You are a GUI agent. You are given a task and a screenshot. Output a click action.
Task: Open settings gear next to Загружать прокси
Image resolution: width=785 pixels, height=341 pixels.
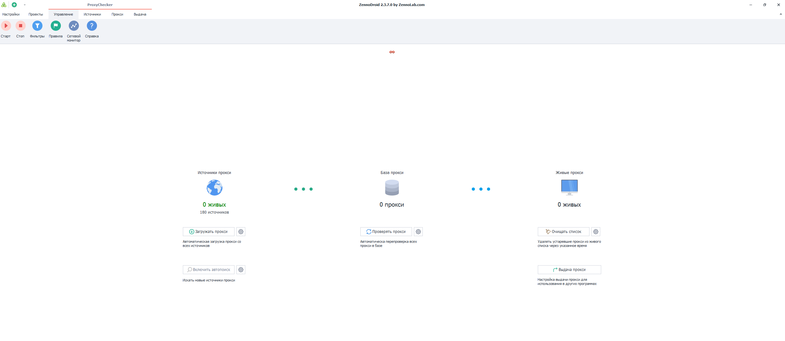click(x=241, y=232)
